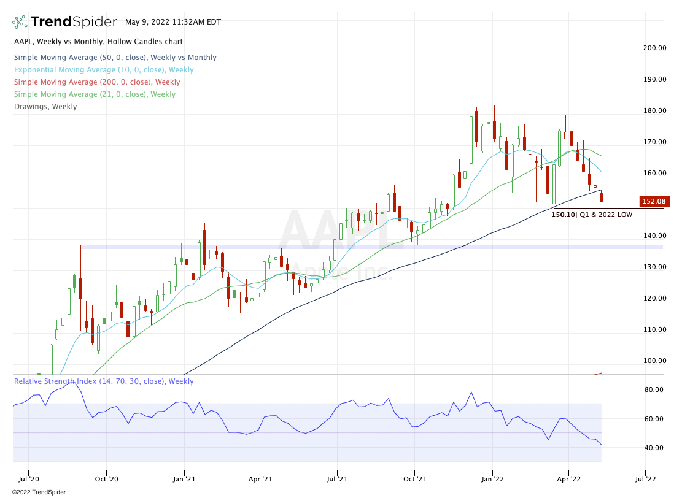Image resolution: width=682 pixels, height=498 pixels.
Task: Click the TrendSpider logo icon
Action: 20,21
